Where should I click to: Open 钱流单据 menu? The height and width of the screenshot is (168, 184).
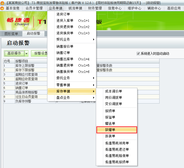(75, 8)
